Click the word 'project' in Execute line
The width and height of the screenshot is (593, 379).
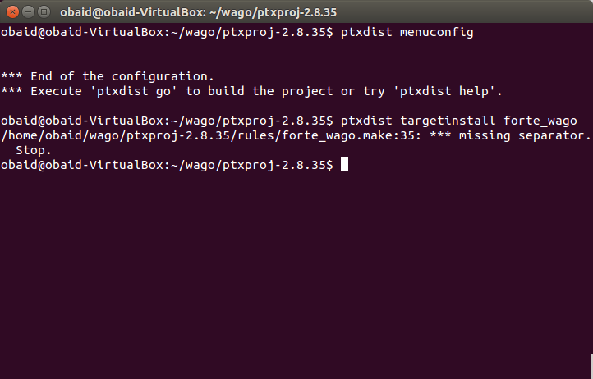pyautogui.click(x=307, y=91)
